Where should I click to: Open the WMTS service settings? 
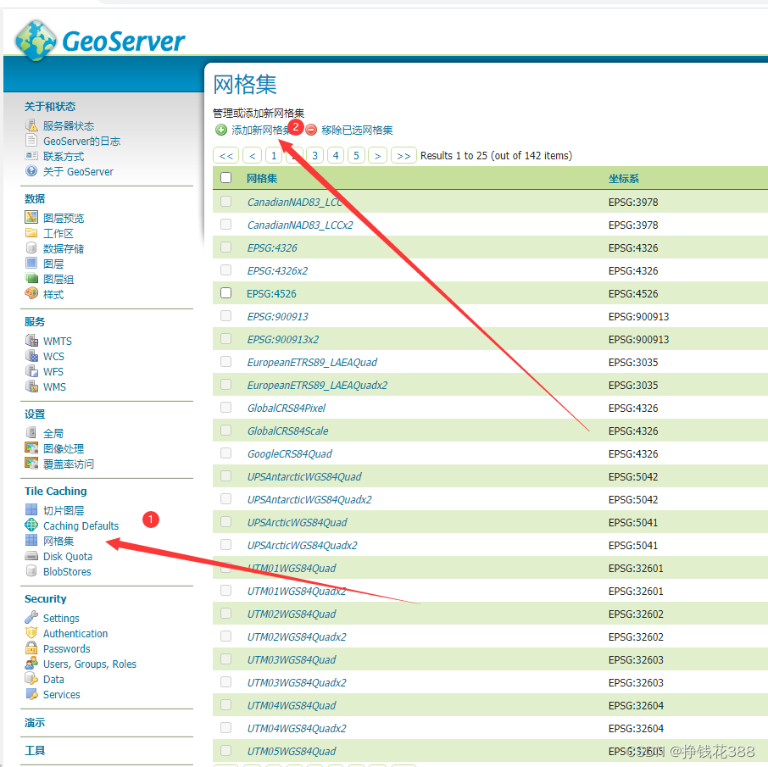(x=57, y=340)
